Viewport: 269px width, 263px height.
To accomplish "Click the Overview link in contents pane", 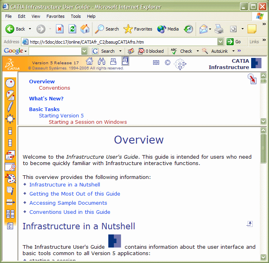I will tap(42, 81).
